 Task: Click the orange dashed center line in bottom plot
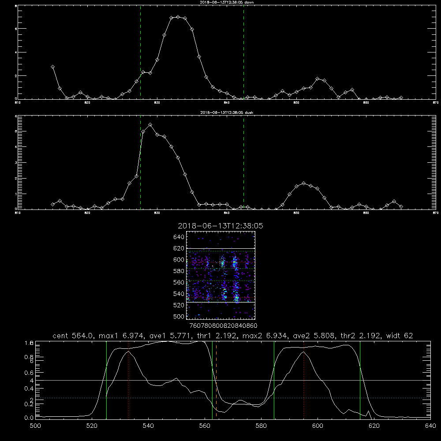[216, 380]
